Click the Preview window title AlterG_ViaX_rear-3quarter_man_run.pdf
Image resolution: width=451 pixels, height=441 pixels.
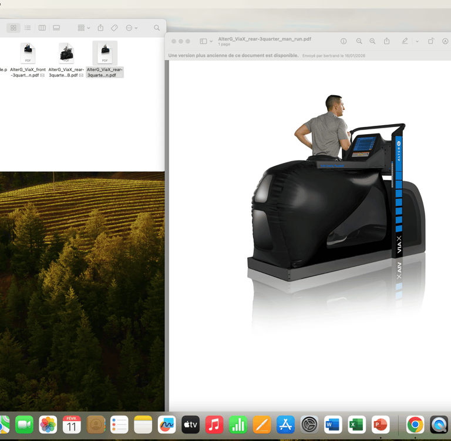pos(265,39)
